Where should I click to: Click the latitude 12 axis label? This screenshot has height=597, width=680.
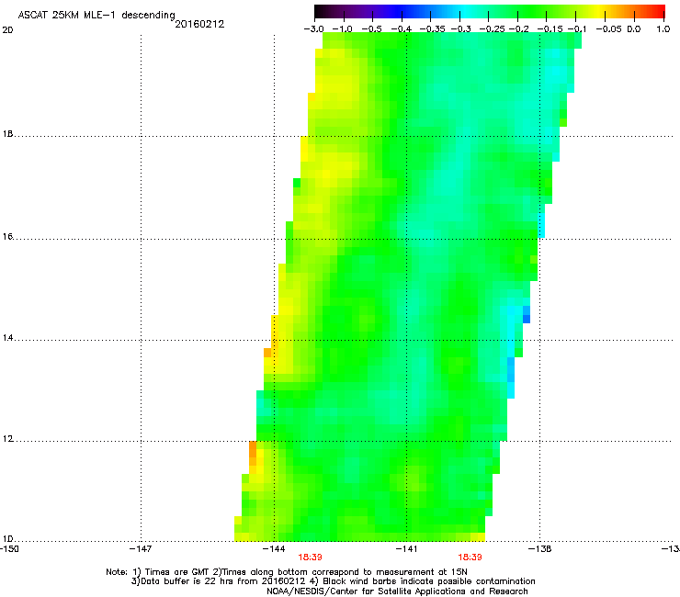7,439
